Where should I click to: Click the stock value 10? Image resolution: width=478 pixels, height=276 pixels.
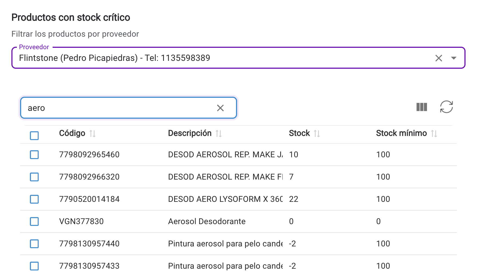pyautogui.click(x=294, y=155)
